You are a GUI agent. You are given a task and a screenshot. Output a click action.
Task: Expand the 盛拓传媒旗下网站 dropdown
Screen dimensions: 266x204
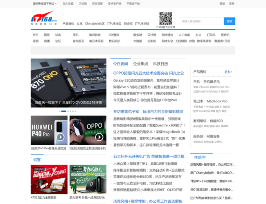pyautogui.click(x=45, y=4)
